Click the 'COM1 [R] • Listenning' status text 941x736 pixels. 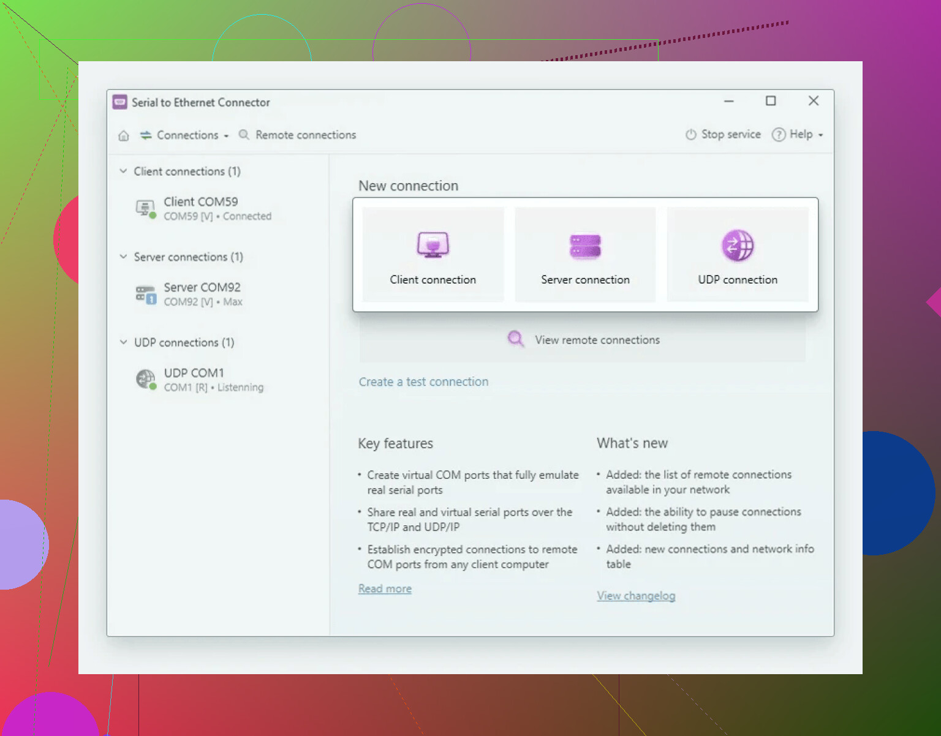214,388
